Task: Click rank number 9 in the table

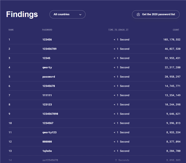Action: (x=9, y=114)
